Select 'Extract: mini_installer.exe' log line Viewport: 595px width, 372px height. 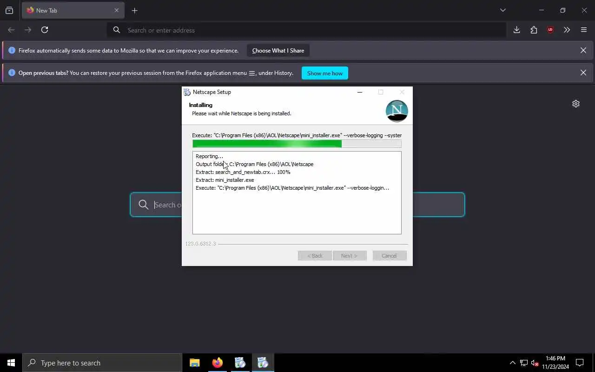click(225, 180)
